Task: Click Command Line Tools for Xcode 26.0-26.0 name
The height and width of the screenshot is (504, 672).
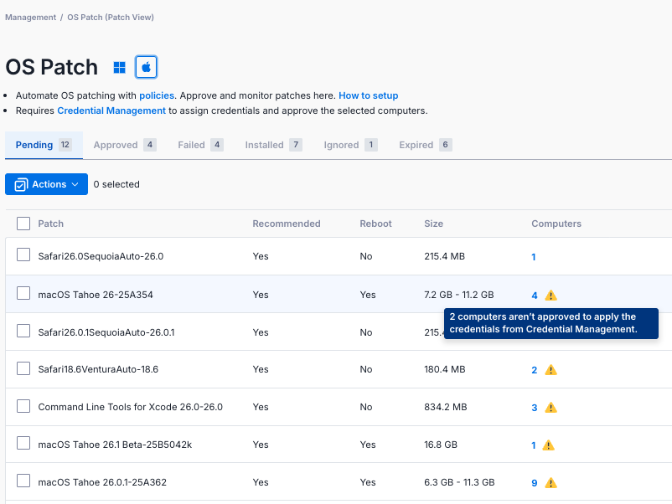Action: tap(130, 407)
